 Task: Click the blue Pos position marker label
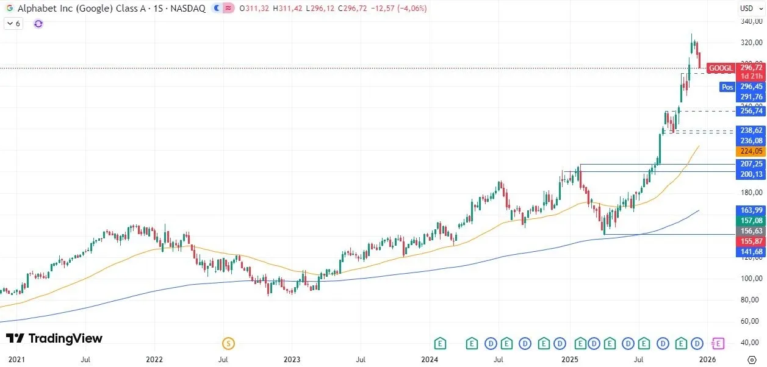726,87
